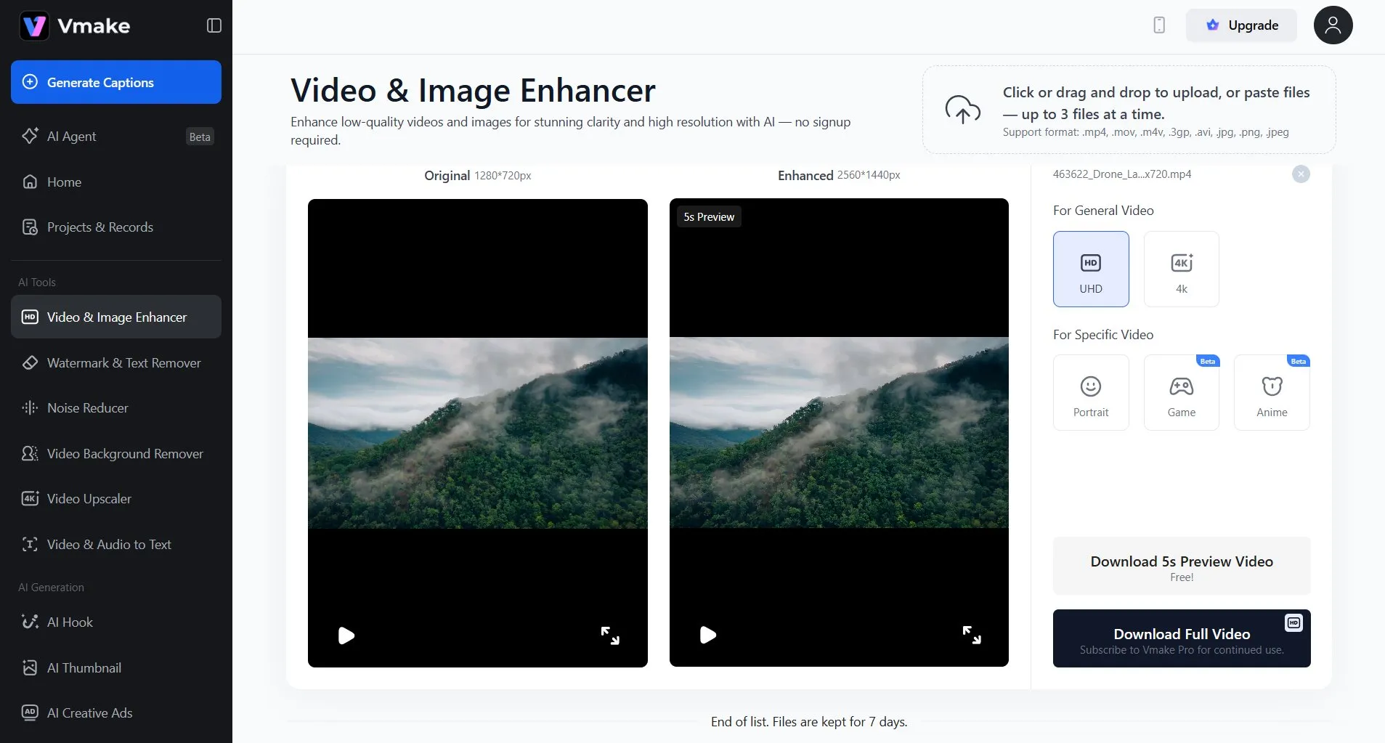The image size is (1385, 743).
Task: Select the UHD enhancement mode
Action: point(1091,269)
